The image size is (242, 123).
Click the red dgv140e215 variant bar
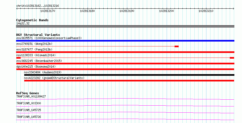click(125, 69)
